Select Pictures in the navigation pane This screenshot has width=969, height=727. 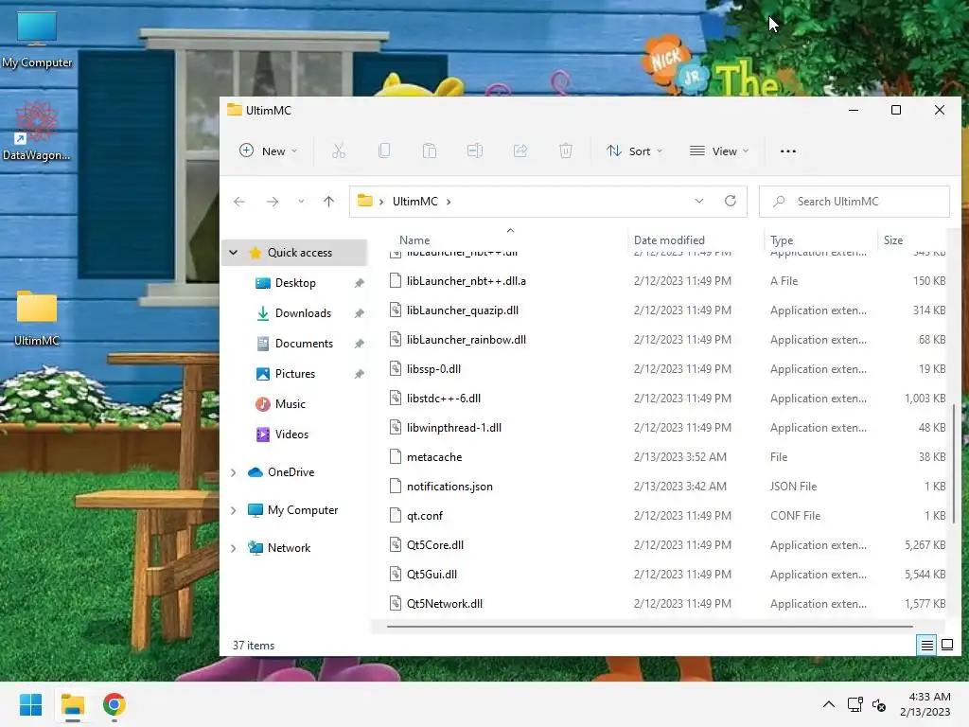[295, 374]
